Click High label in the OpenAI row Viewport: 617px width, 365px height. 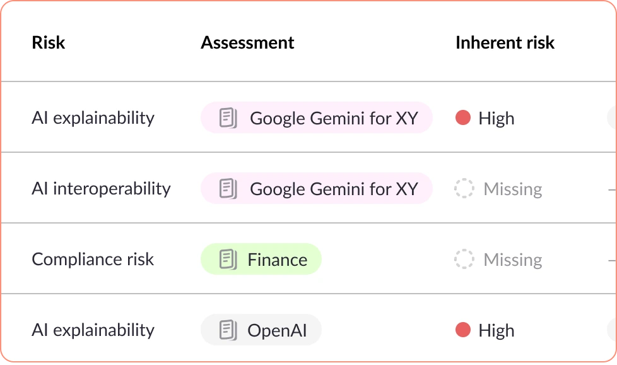tap(496, 330)
